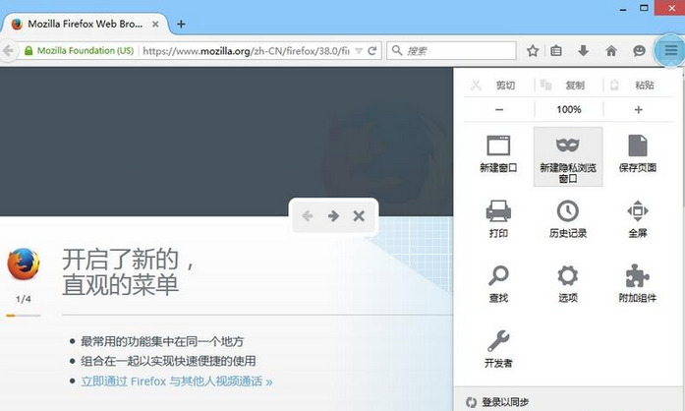
Task: Click the Firefox logo beside tour heading
Action: [x=24, y=264]
